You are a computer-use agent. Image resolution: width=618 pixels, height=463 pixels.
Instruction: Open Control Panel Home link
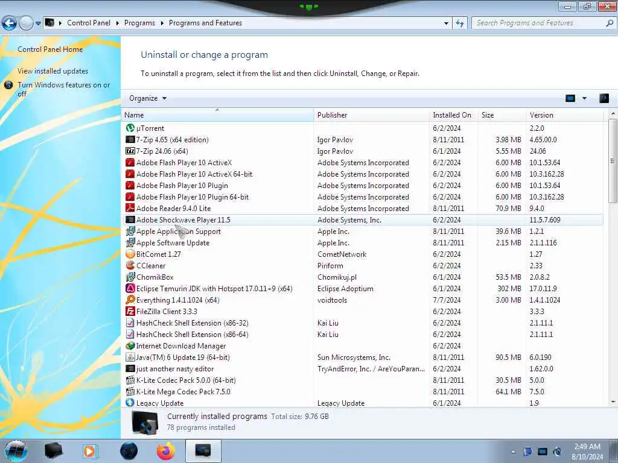[50, 49]
